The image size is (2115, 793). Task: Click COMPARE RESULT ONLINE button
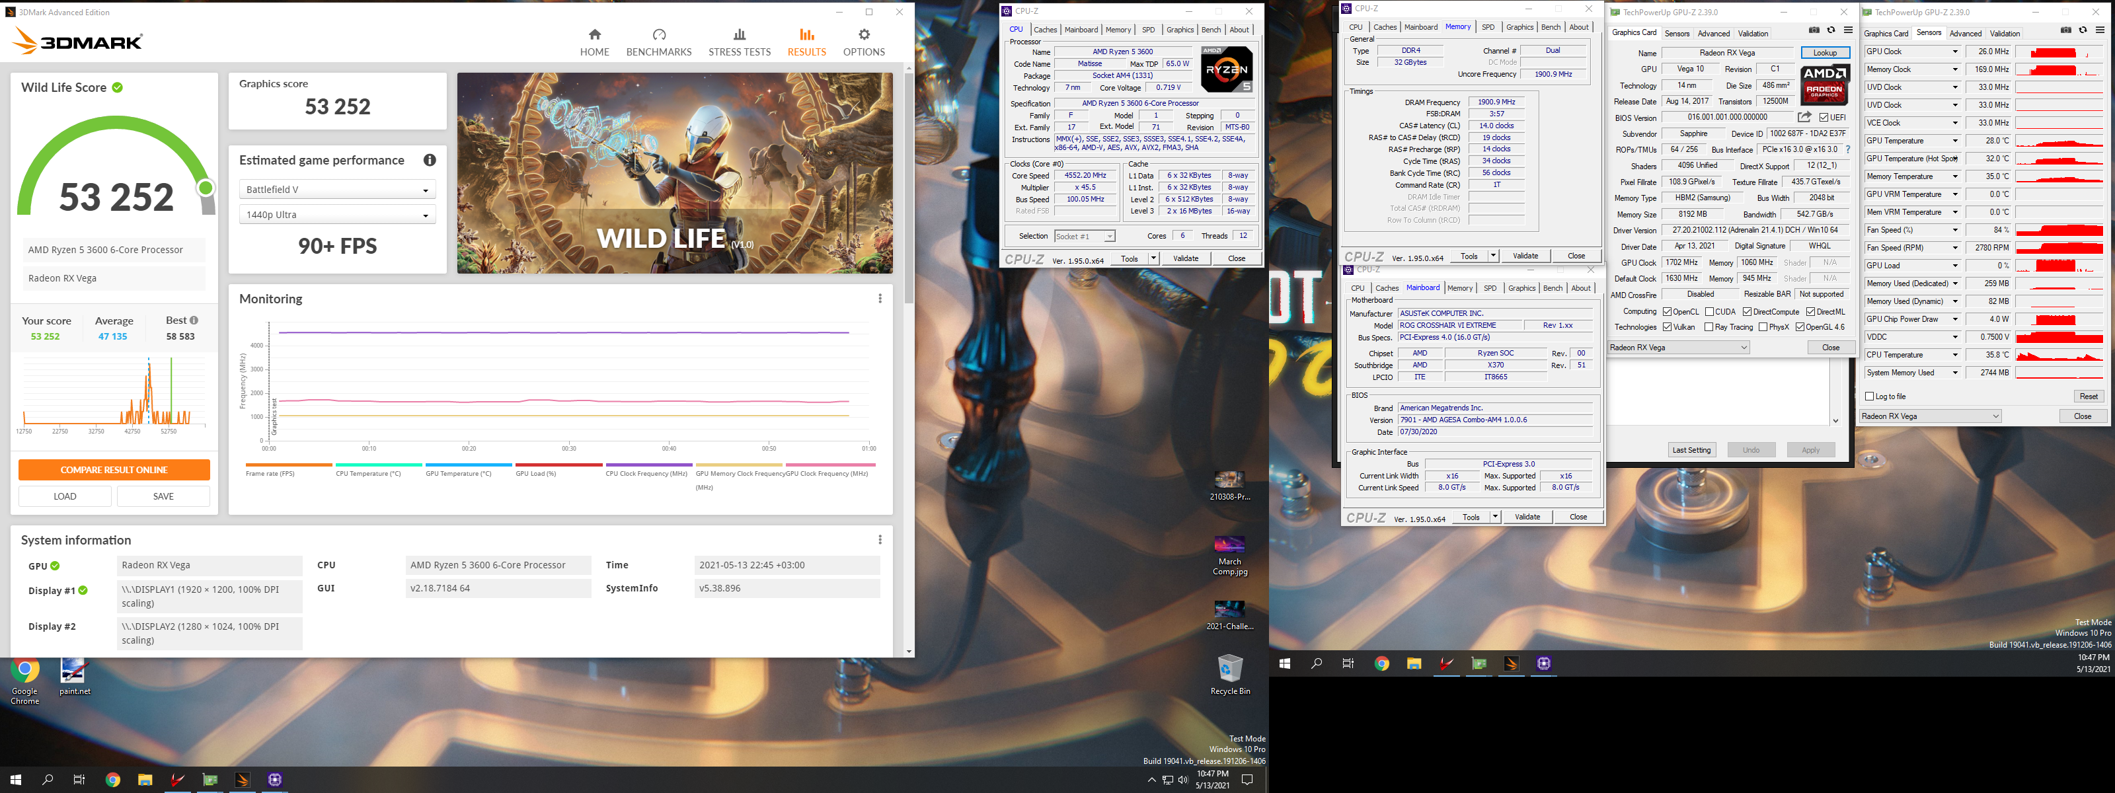tap(114, 470)
